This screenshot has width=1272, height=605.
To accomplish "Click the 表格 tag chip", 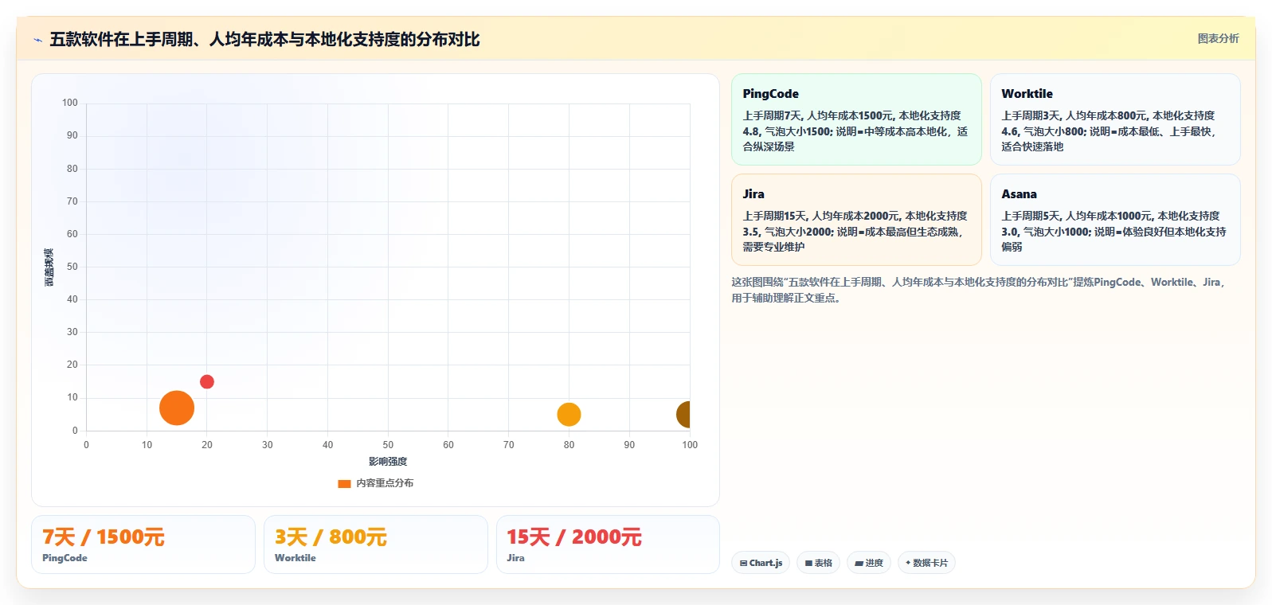I will point(818,563).
